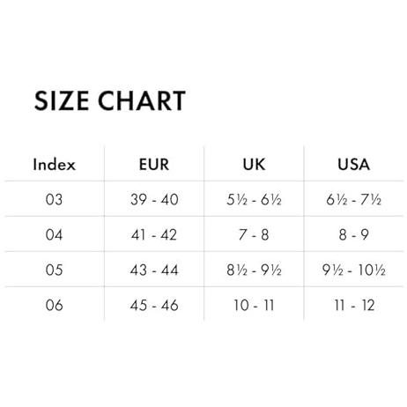
Task: Click EUR size 39 - 40
Action: tap(154, 199)
